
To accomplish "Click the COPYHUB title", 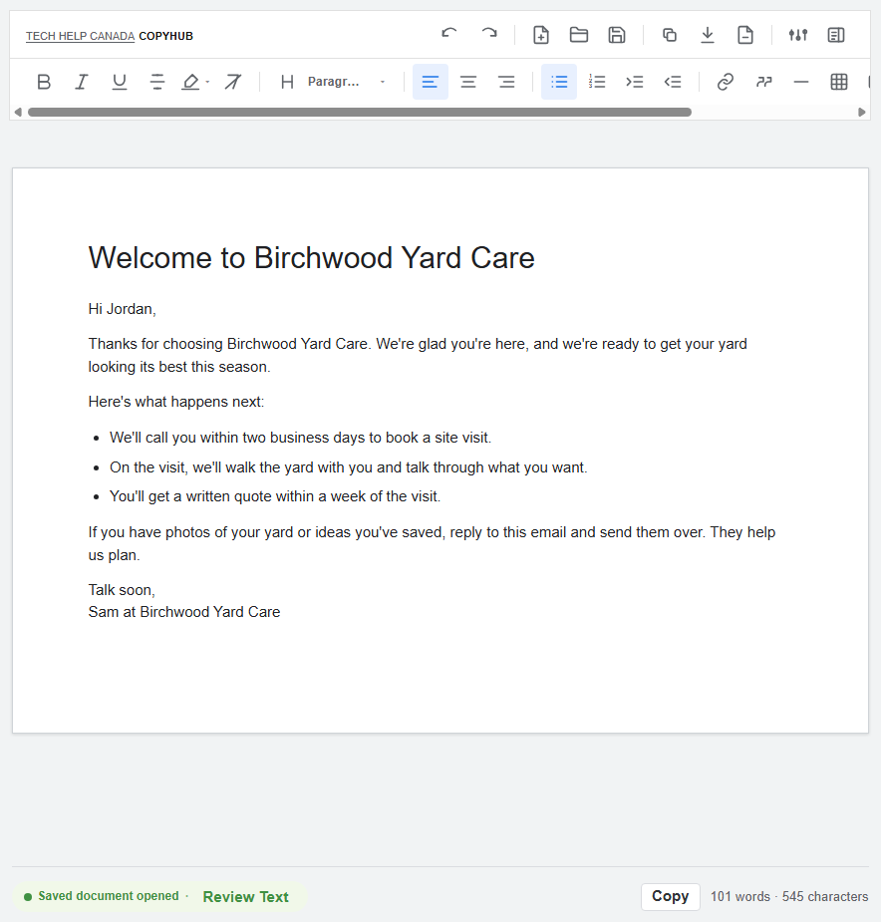I will coord(165,36).
